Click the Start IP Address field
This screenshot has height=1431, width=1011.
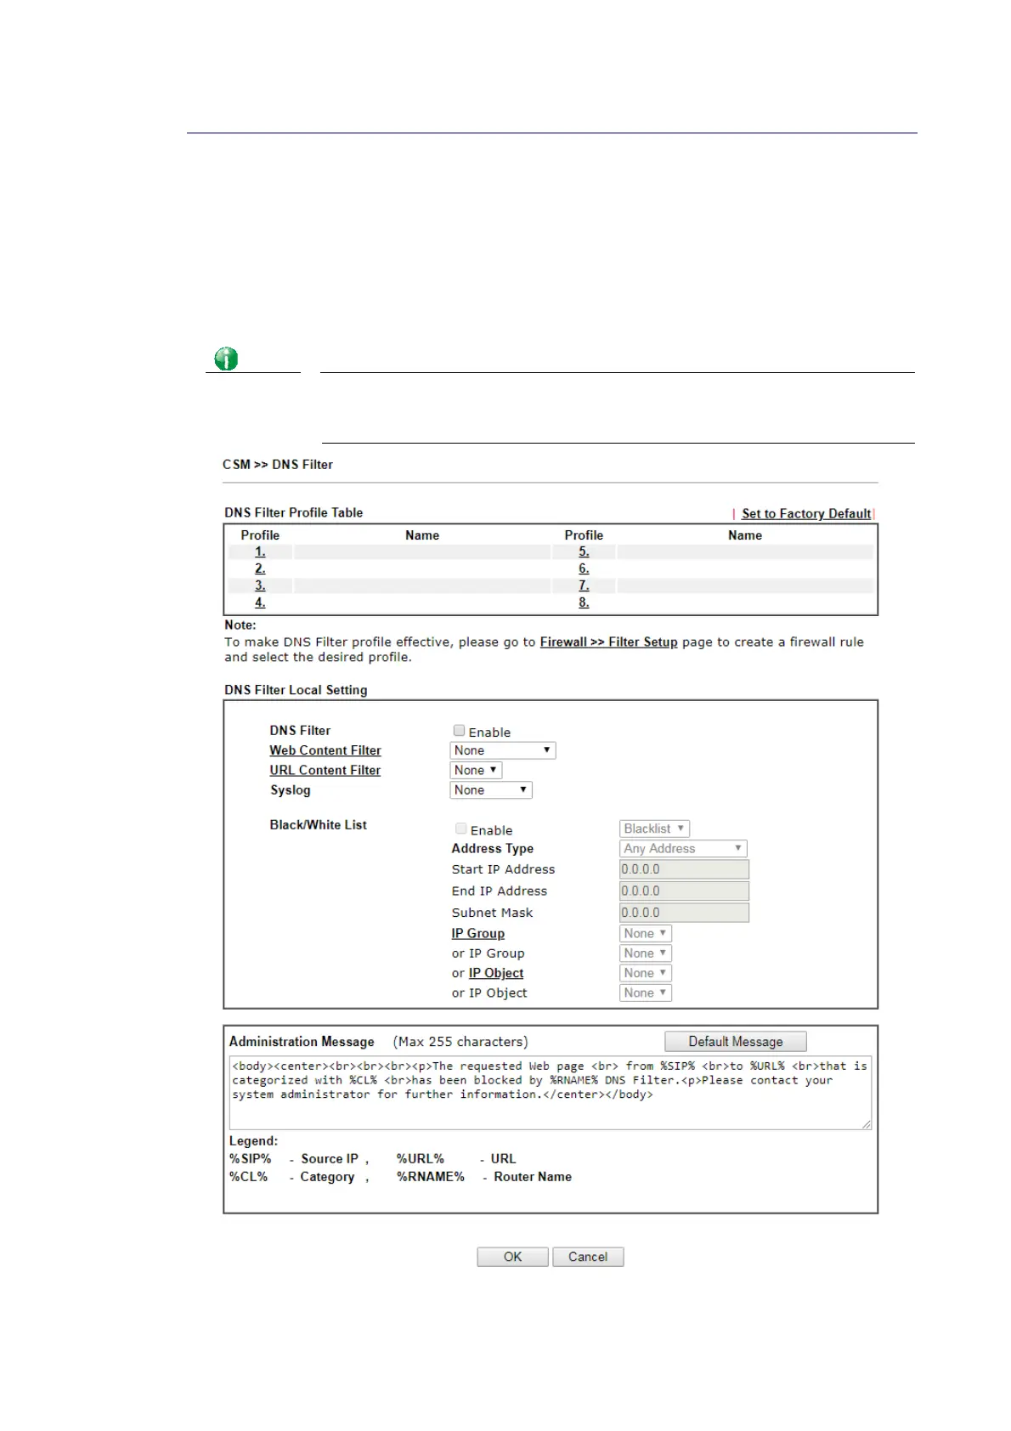(x=684, y=869)
